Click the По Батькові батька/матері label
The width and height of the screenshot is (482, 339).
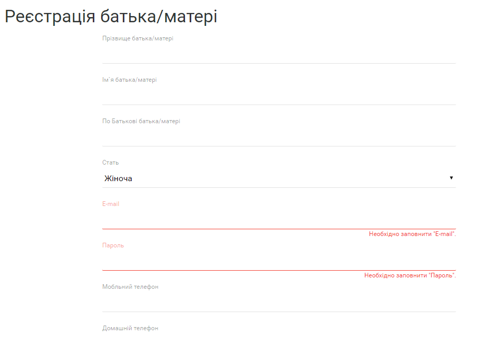pyautogui.click(x=141, y=121)
